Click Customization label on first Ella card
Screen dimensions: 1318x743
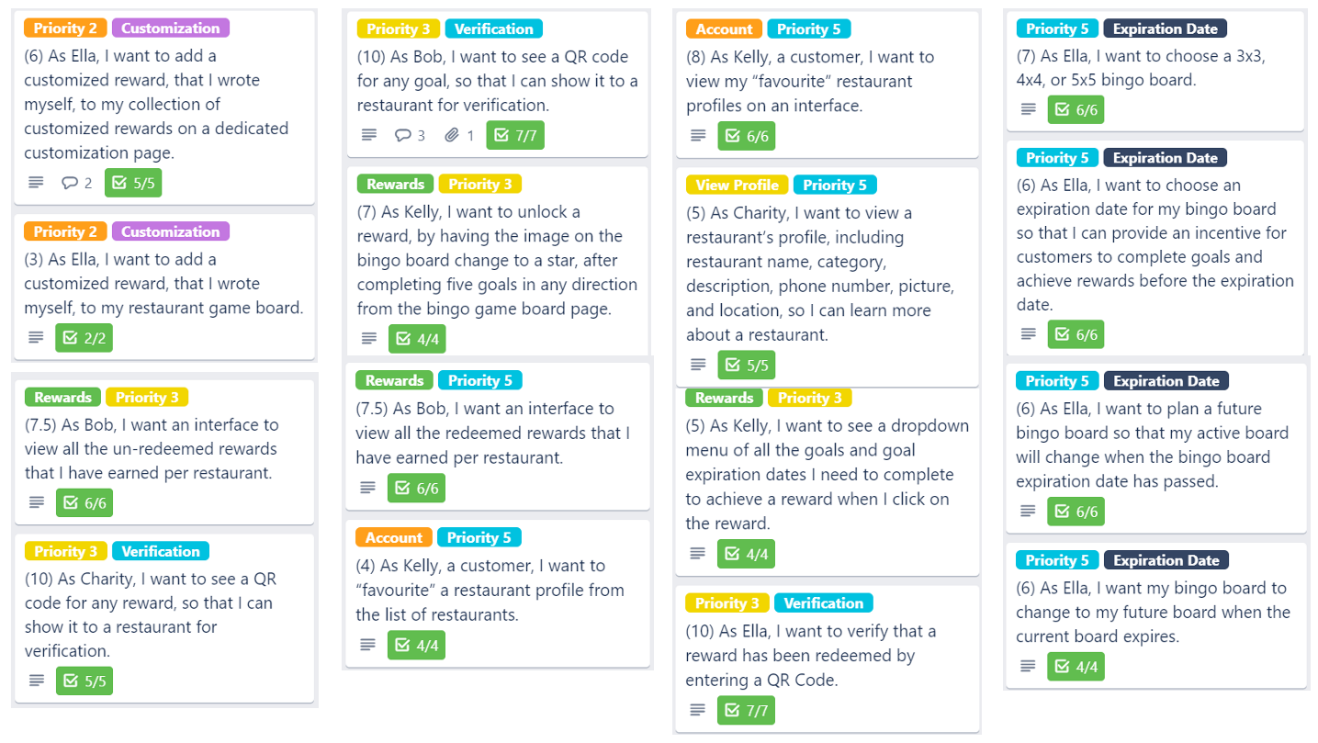pyautogui.click(x=171, y=28)
